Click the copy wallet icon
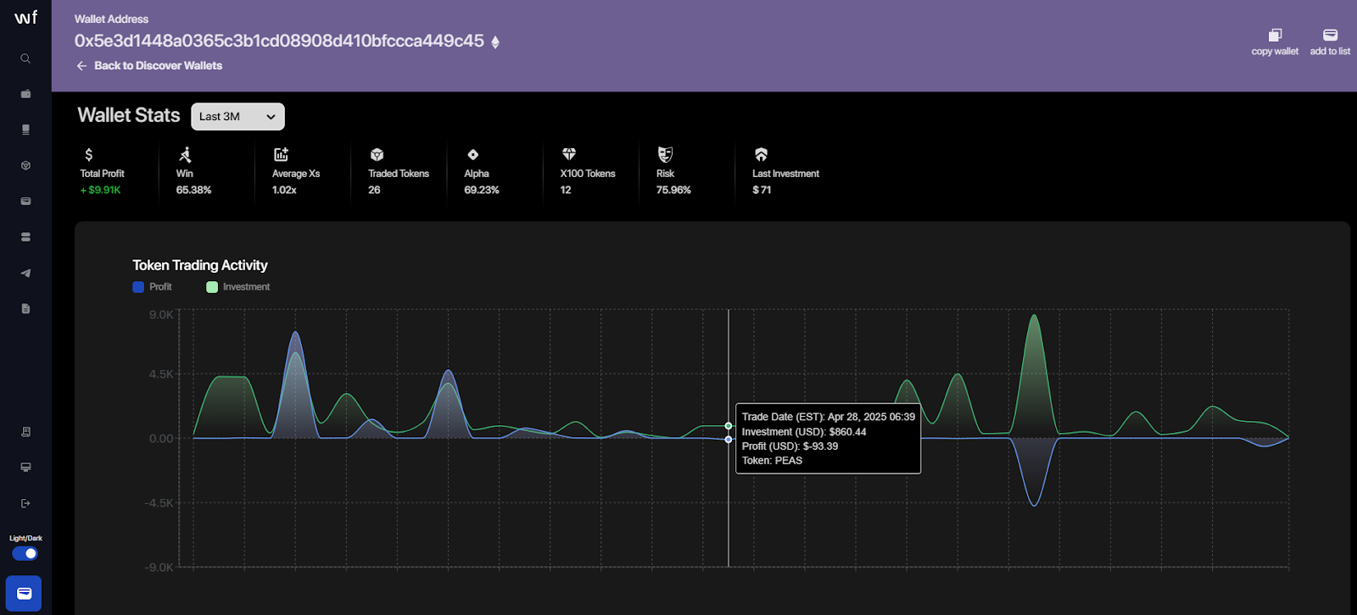This screenshot has height=615, width=1357. click(1275, 35)
